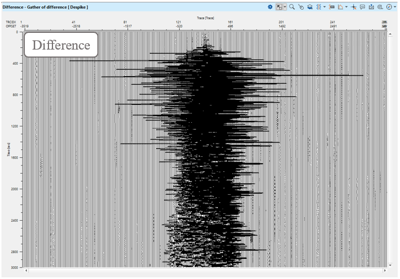Click the window title Difference - Gather of difference
This screenshot has height=279, width=400.
[x=45, y=7]
